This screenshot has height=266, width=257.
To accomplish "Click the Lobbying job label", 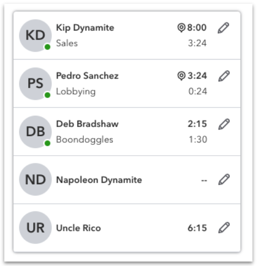I will [x=76, y=92].
